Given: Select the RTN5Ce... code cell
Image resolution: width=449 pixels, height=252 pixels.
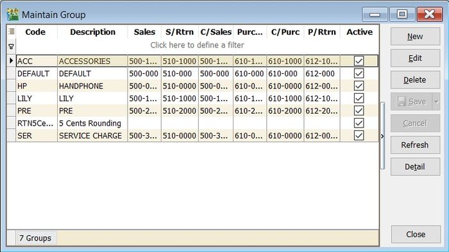Looking at the screenshot, I should 37,123.
